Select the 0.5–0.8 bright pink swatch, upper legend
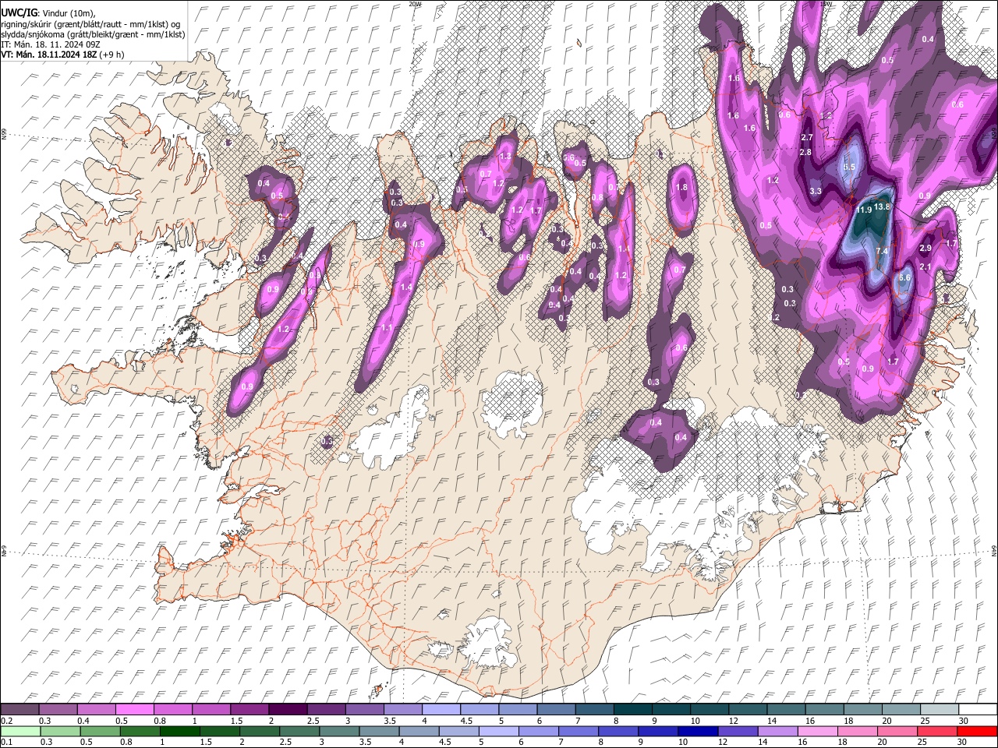The width and height of the screenshot is (998, 748). [x=134, y=709]
